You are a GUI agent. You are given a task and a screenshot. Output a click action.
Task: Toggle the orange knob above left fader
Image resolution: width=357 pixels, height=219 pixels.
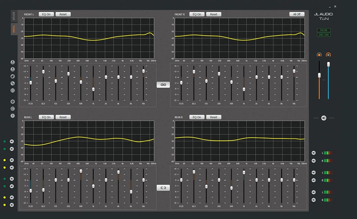[x=319, y=55]
